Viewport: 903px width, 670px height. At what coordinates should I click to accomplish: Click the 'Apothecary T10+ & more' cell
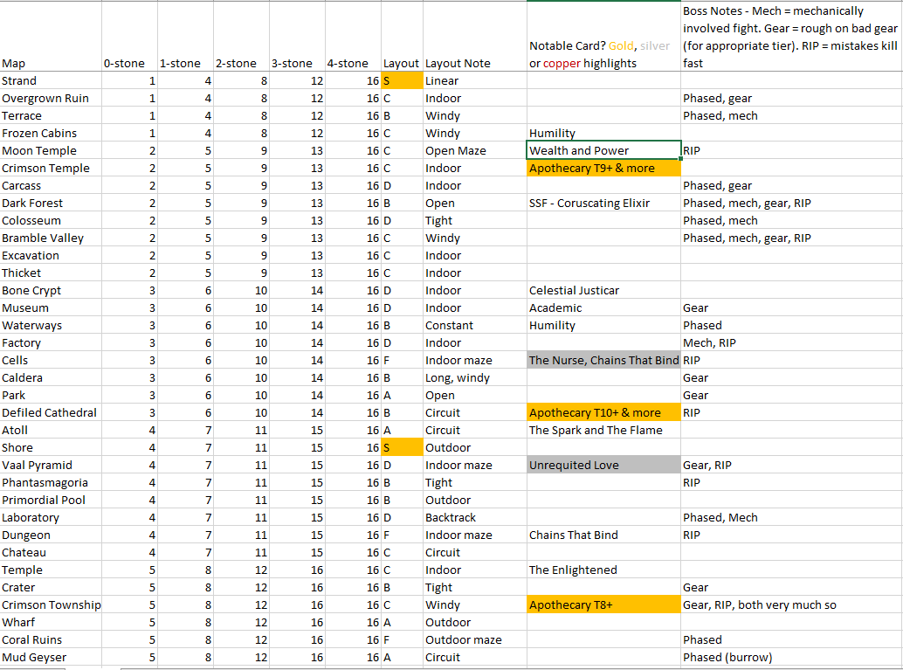click(x=603, y=412)
